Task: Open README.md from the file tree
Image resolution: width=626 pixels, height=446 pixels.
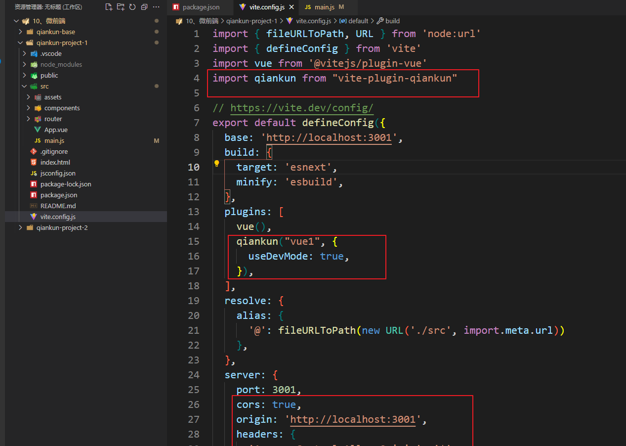Action: (58, 206)
